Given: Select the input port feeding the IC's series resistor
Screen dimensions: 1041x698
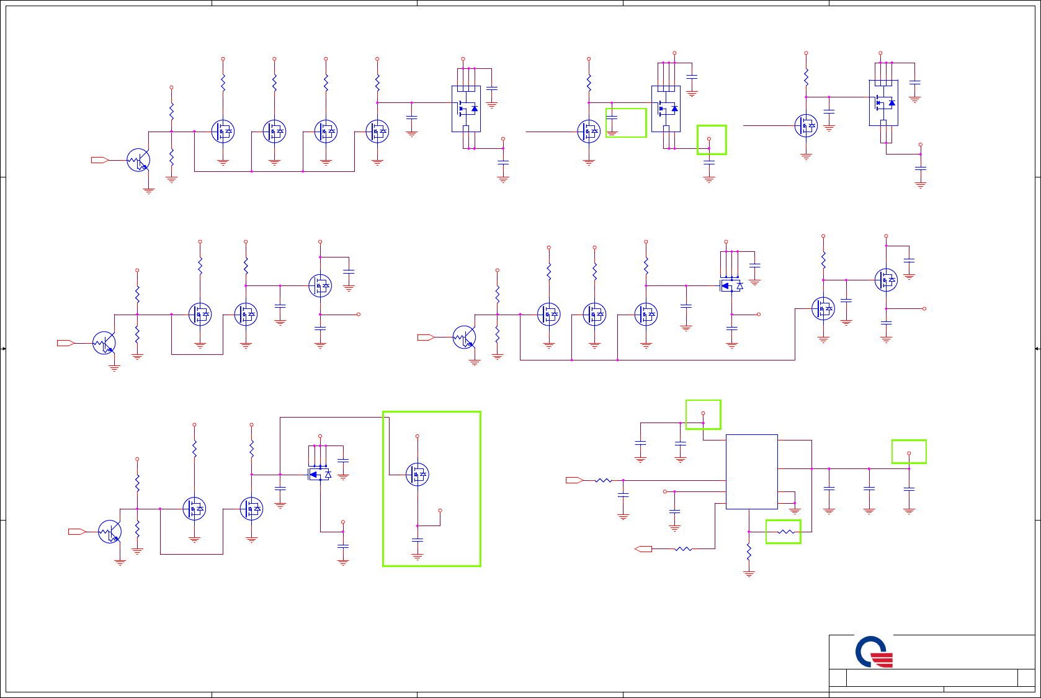Looking at the screenshot, I should click(574, 480).
